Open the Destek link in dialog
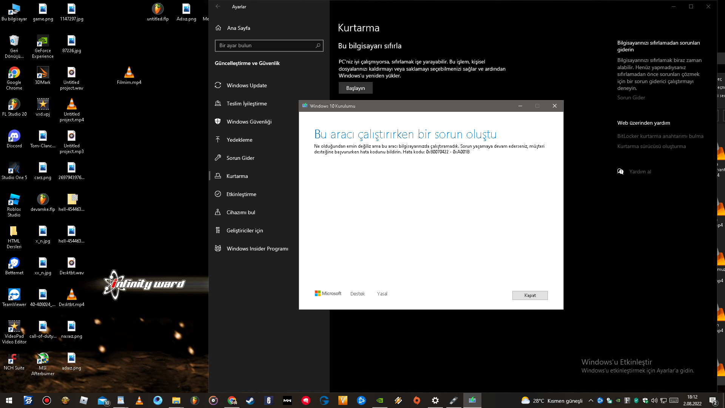Image resolution: width=725 pixels, height=408 pixels. pos(357,294)
